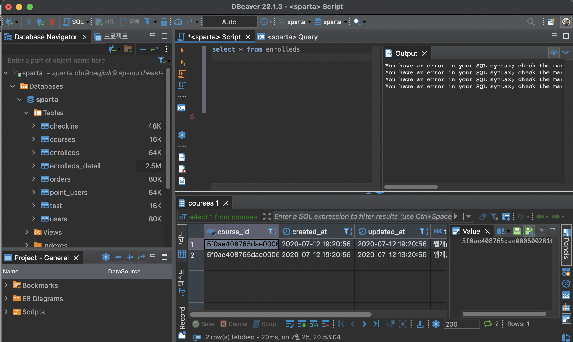Run SQL script from the editor sidebar
The height and width of the screenshot is (342, 573).
(x=182, y=74)
